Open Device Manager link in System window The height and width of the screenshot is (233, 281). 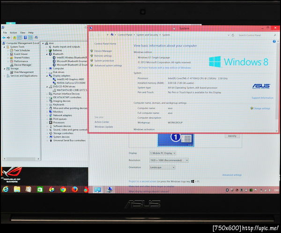point(103,51)
